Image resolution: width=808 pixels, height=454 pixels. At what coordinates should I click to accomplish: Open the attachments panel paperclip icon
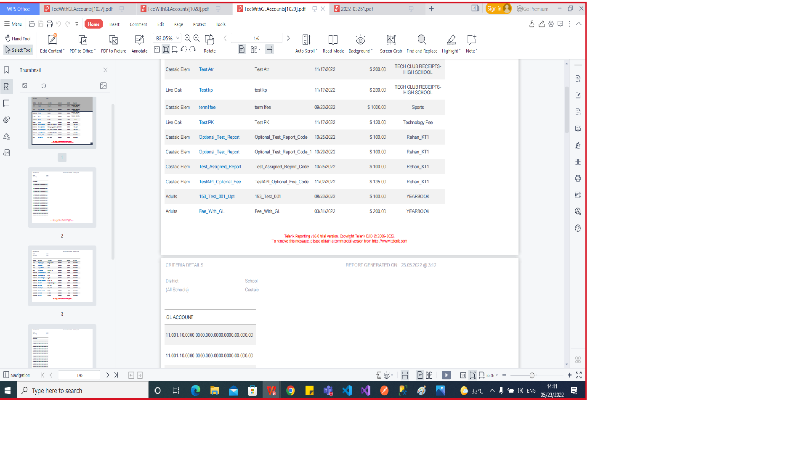click(x=7, y=120)
